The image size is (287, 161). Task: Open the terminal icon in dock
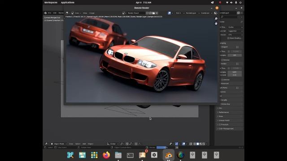130,155
